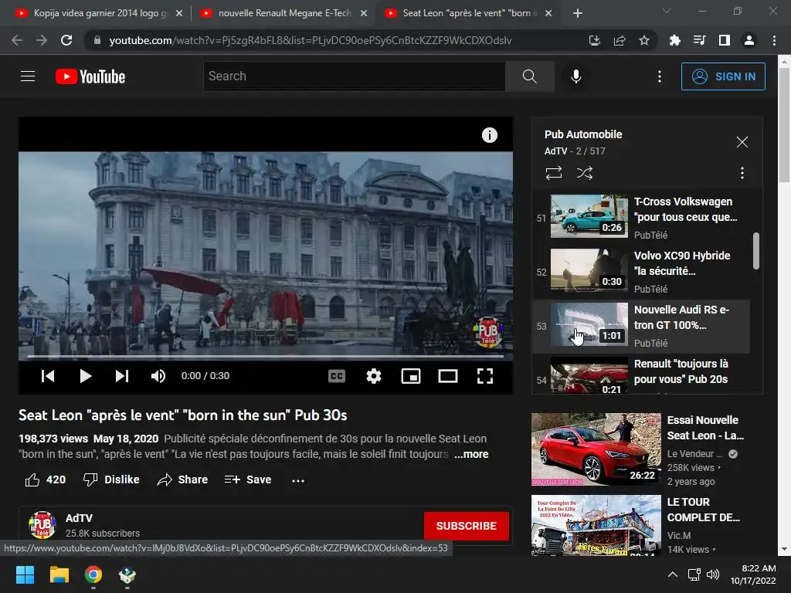Image resolution: width=791 pixels, height=593 pixels.
Task: Share this video
Action: click(x=182, y=479)
